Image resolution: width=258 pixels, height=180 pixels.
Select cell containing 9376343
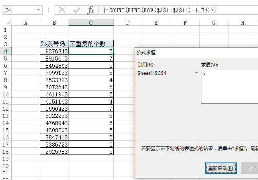(54, 51)
